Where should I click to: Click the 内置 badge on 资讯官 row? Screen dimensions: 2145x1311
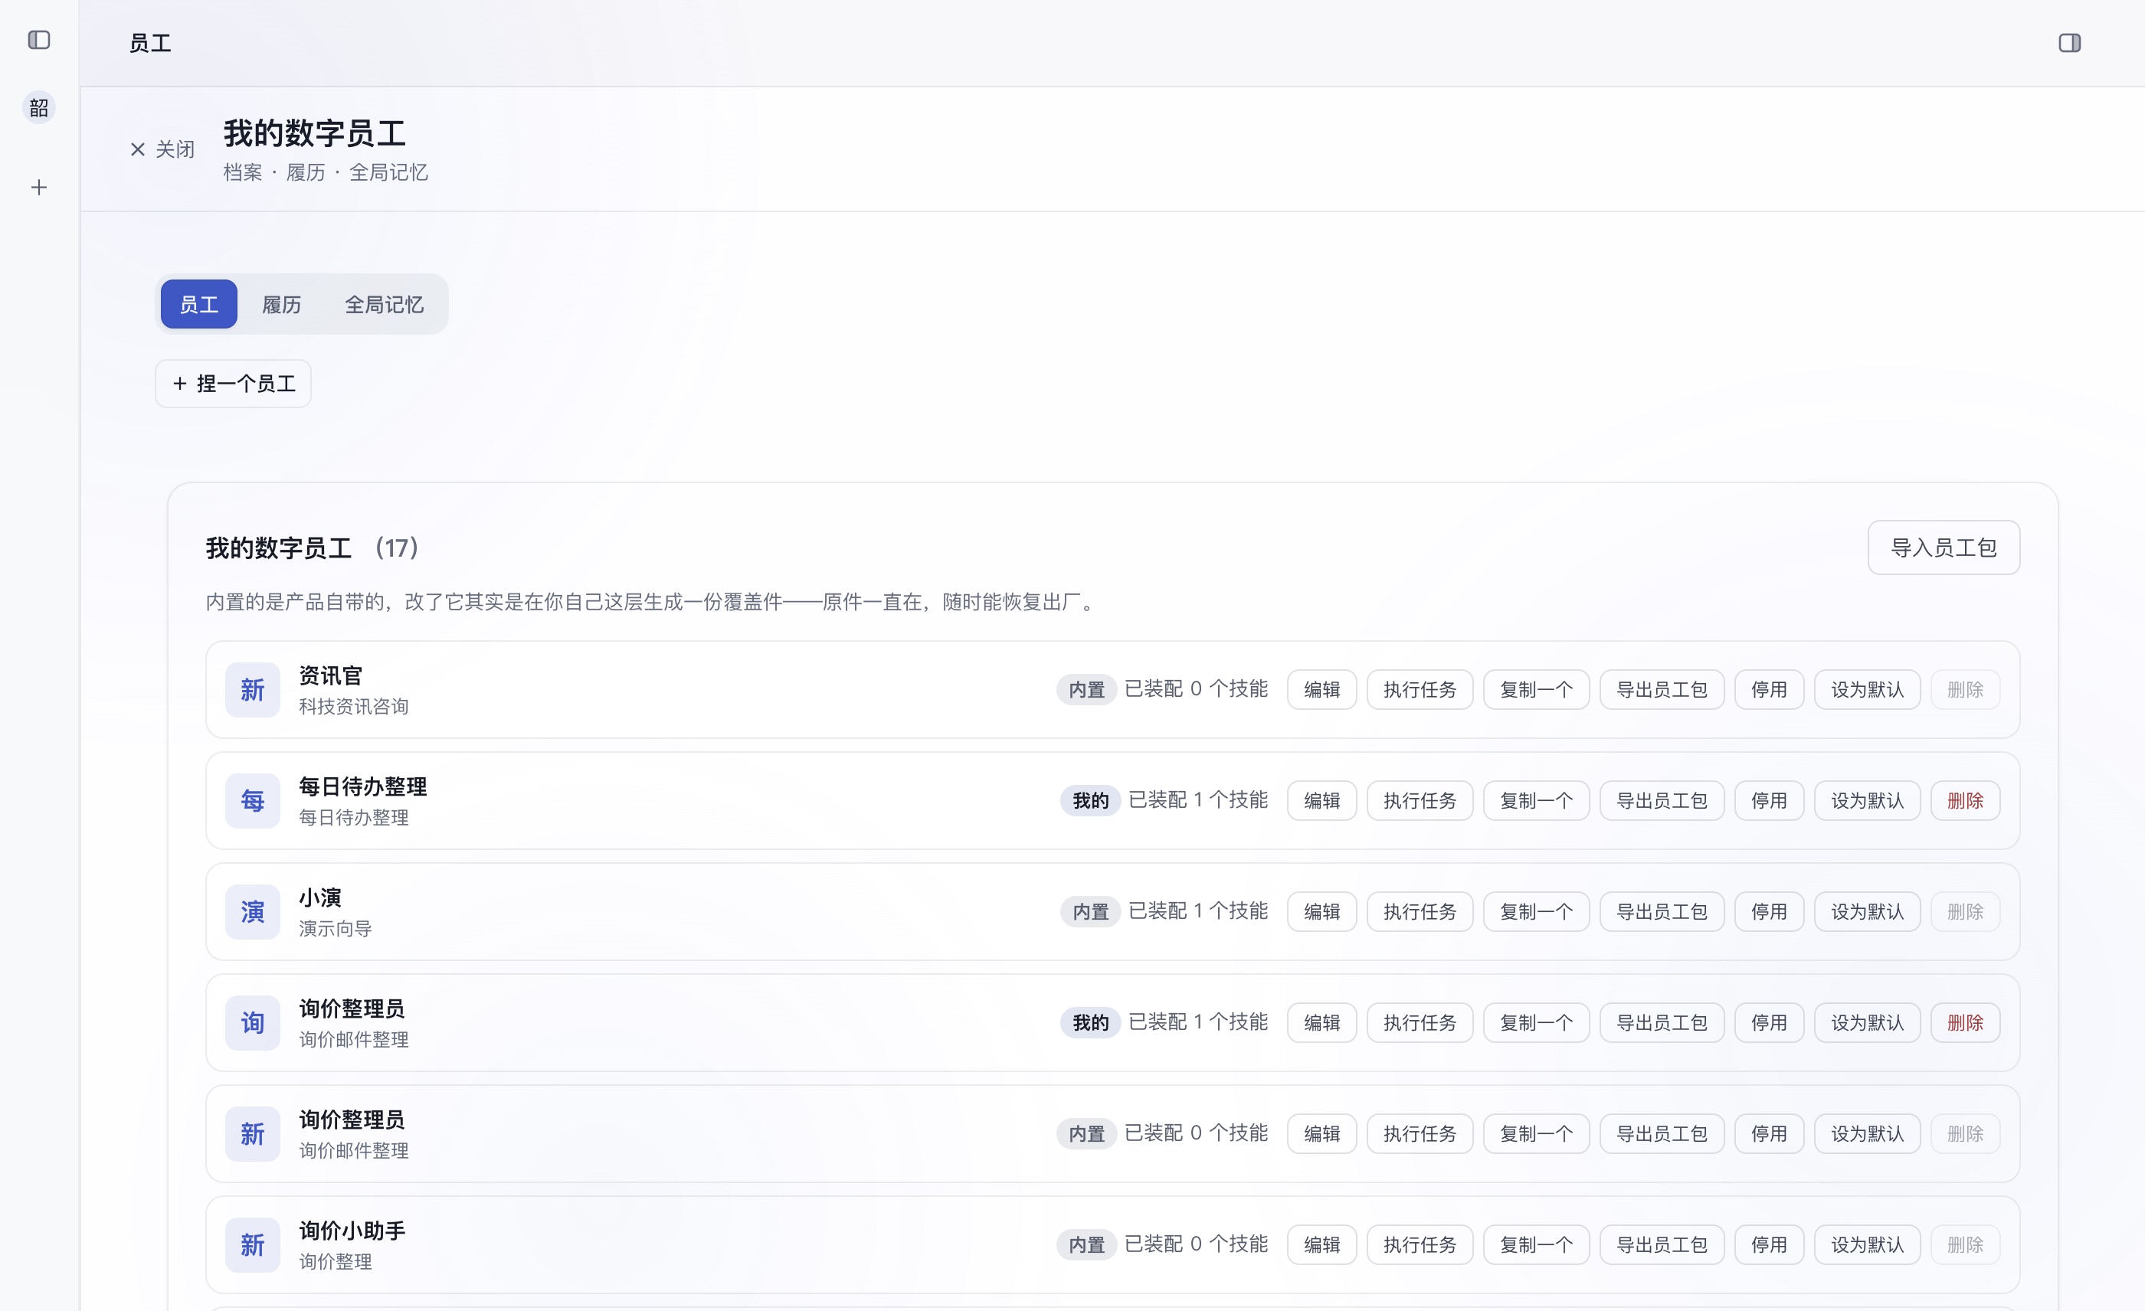point(1086,690)
